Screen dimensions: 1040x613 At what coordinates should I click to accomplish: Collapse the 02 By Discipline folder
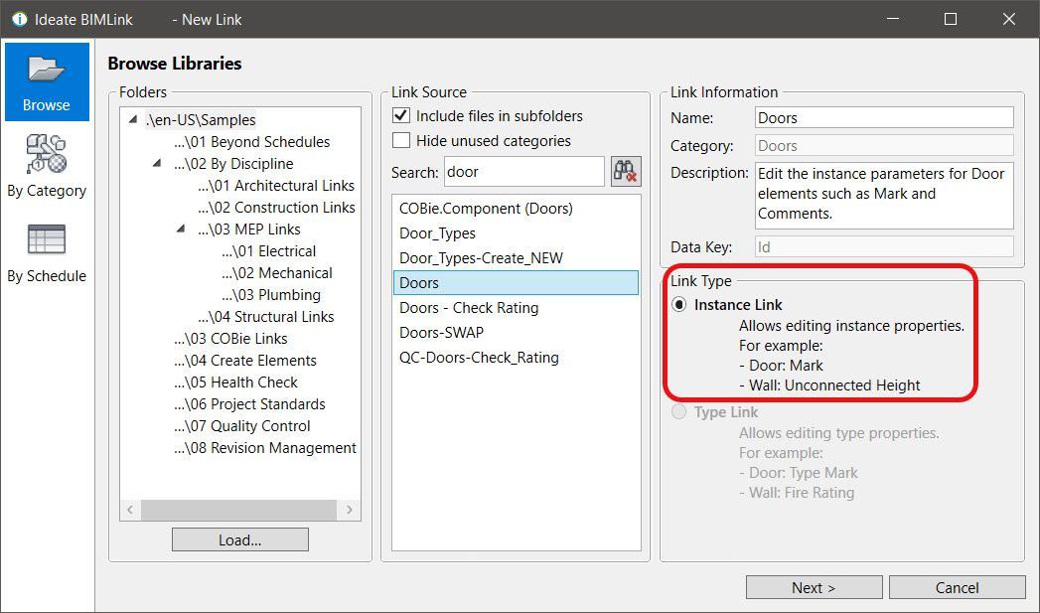tap(157, 163)
